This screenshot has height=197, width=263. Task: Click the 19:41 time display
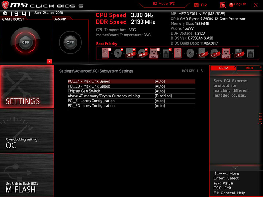click(x=20, y=13)
